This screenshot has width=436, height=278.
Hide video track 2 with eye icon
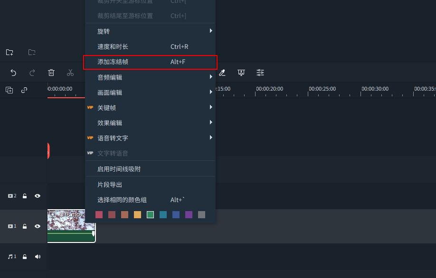[38, 196]
